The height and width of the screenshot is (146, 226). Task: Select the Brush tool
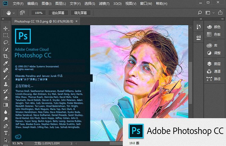point(6,77)
